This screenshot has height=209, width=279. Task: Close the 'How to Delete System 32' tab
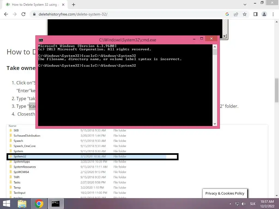click(63, 5)
